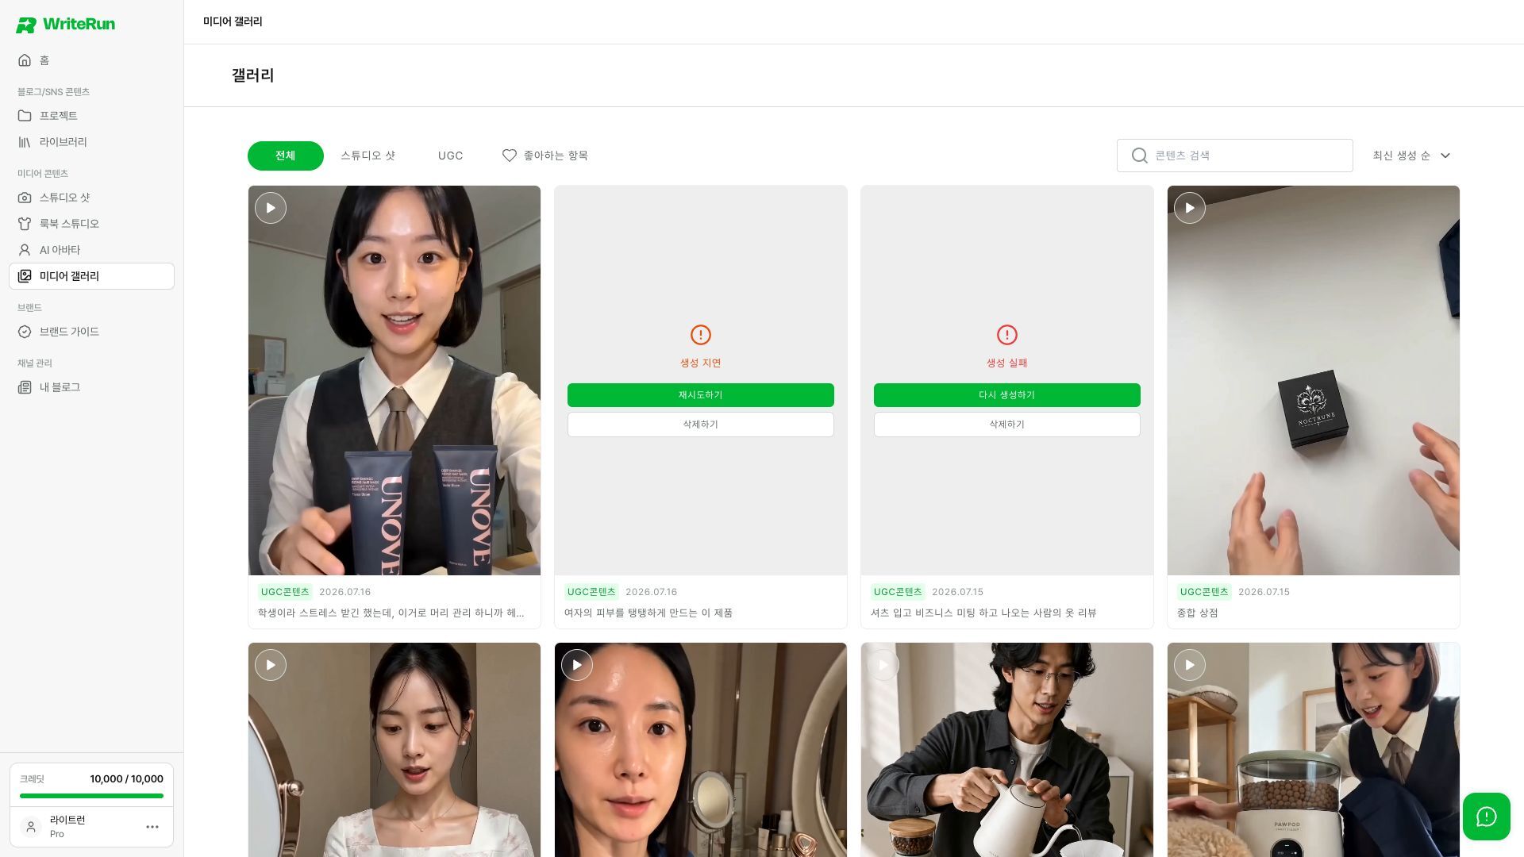The height and width of the screenshot is (857, 1524).
Task: Click the UNOVE video thumbnail
Action: [394, 381]
